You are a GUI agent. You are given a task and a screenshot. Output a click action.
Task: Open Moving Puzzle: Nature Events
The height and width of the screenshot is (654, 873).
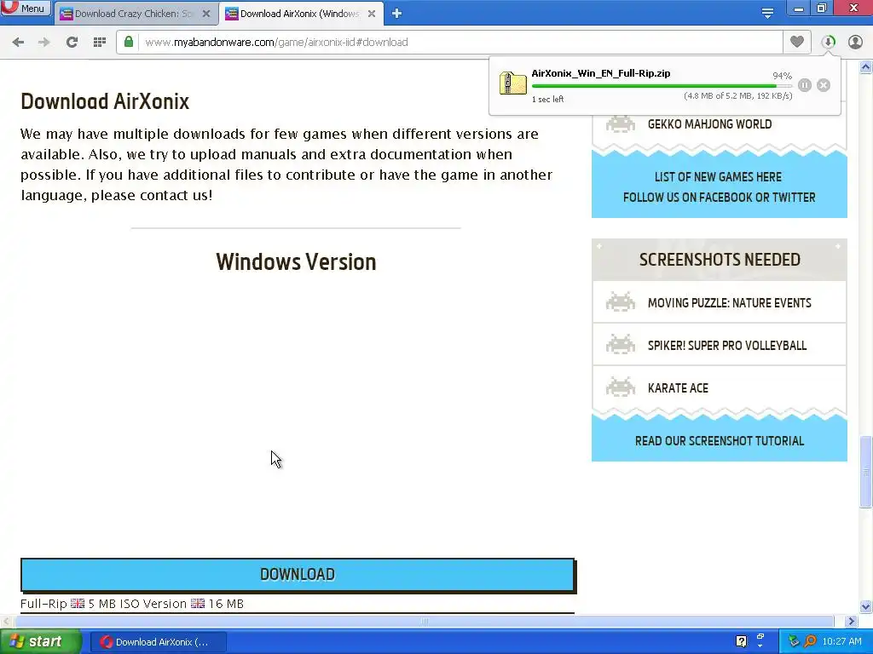[730, 303]
